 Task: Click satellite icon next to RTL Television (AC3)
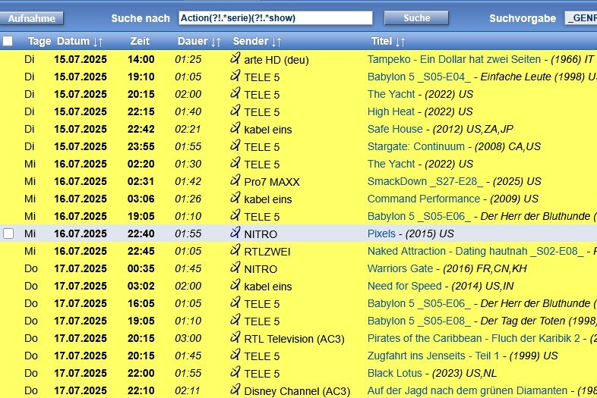pyautogui.click(x=235, y=338)
